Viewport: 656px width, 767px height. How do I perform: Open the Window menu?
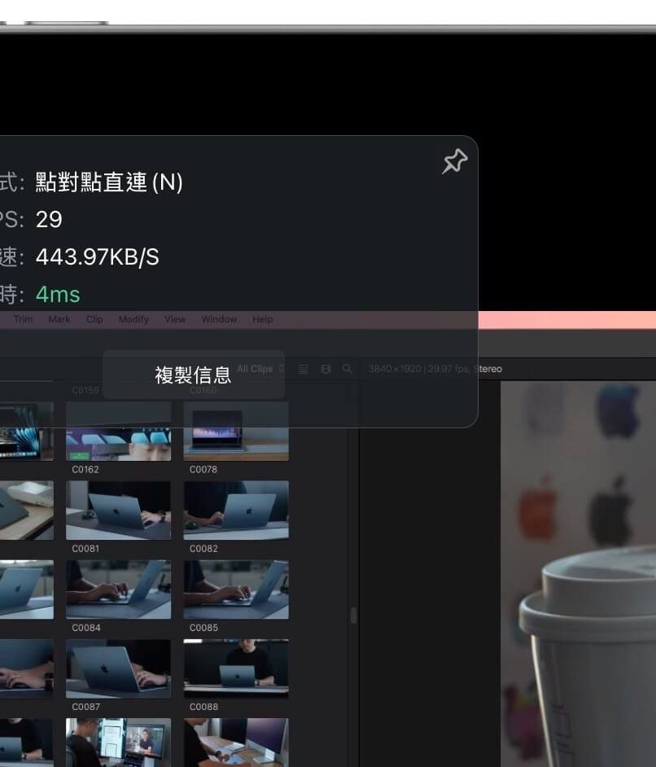pos(219,319)
